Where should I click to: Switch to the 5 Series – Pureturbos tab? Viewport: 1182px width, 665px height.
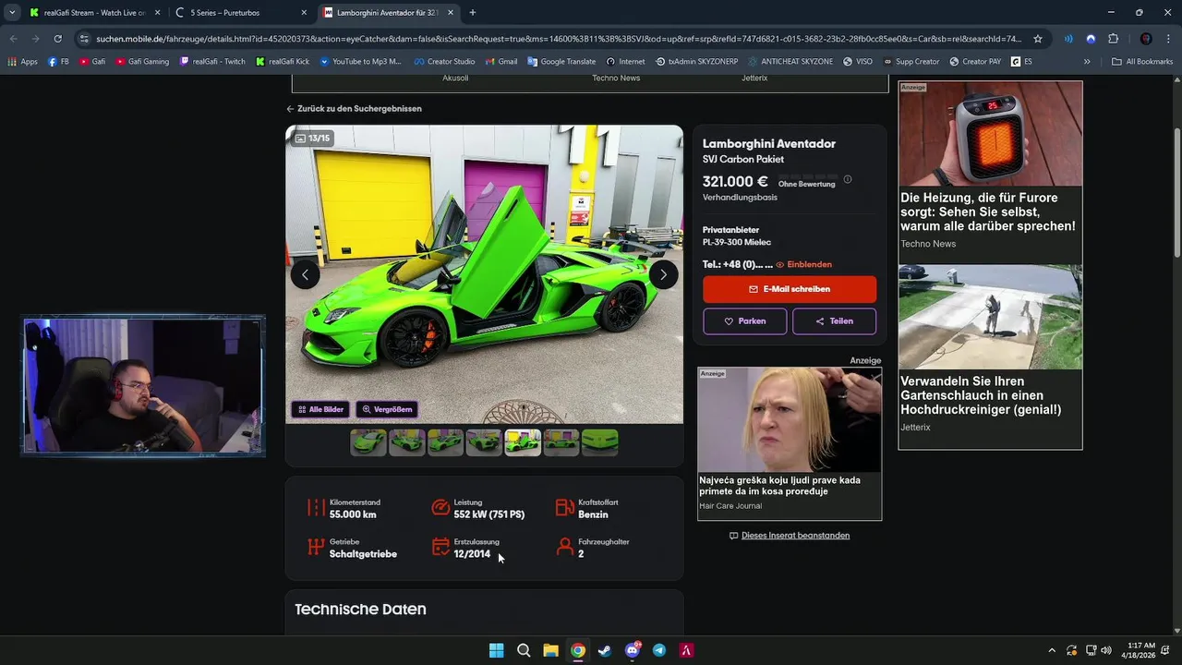pyautogui.click(x=242, y=13)
